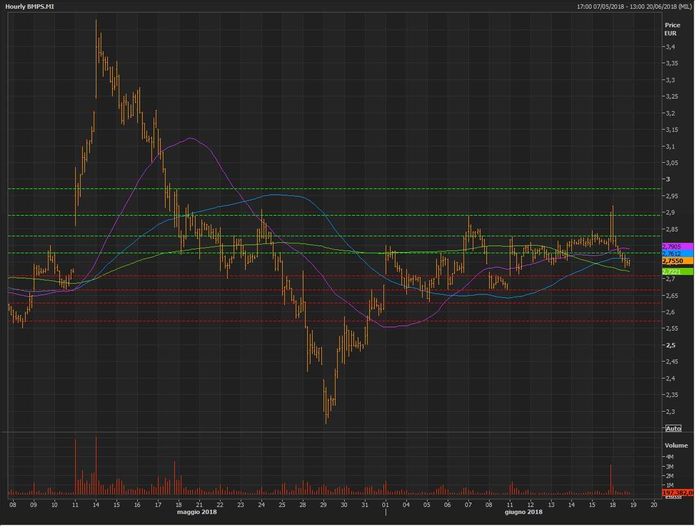Select the green 2,7221 moving average label
Viewport: 695px width, 526px height.
pos(677,272)
